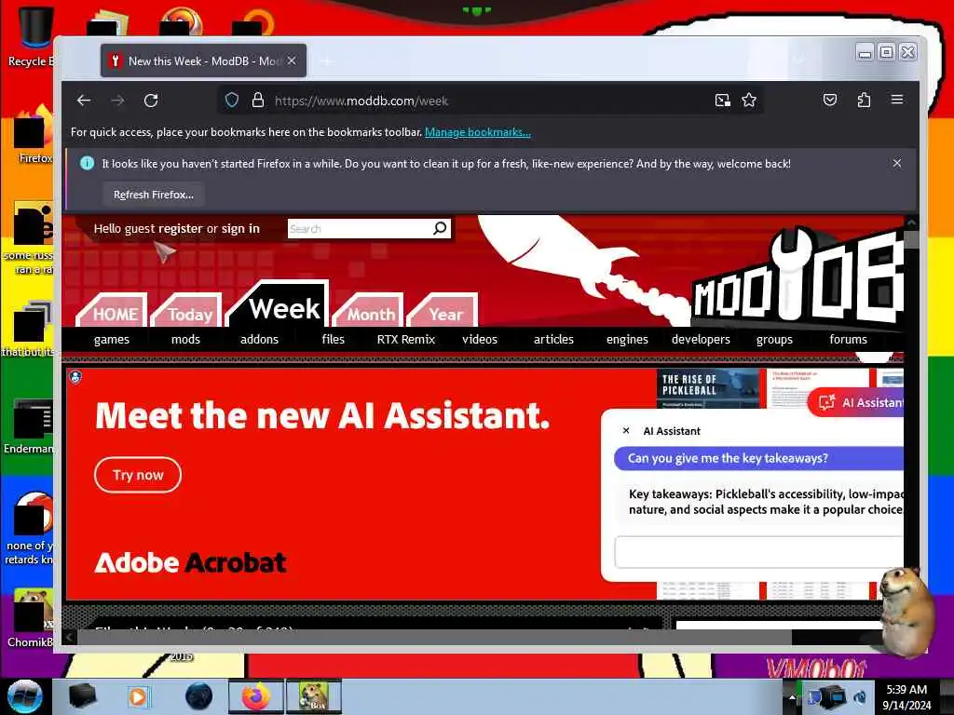954x715 pixels.
Task: Click the register link
Action: click(180, 229)
